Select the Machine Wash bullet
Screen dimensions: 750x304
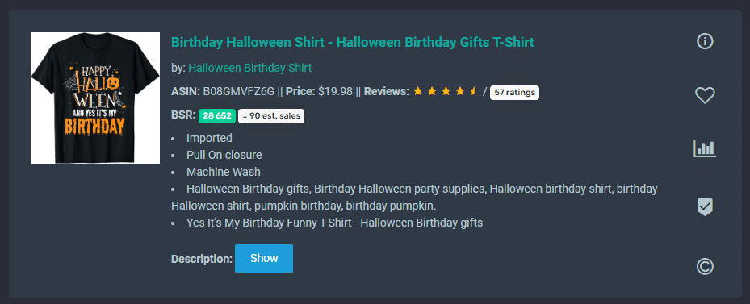(x=224, y=172)
